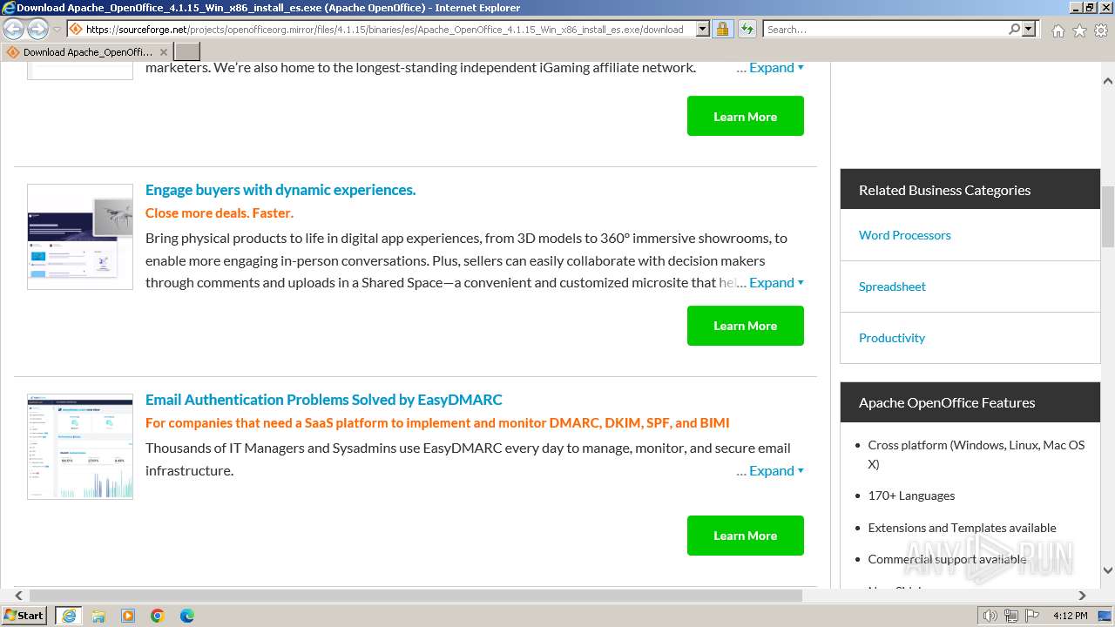Open the address bar dropdown arrow
Viewport: 1115px width, 627px height.
point(703,29)
